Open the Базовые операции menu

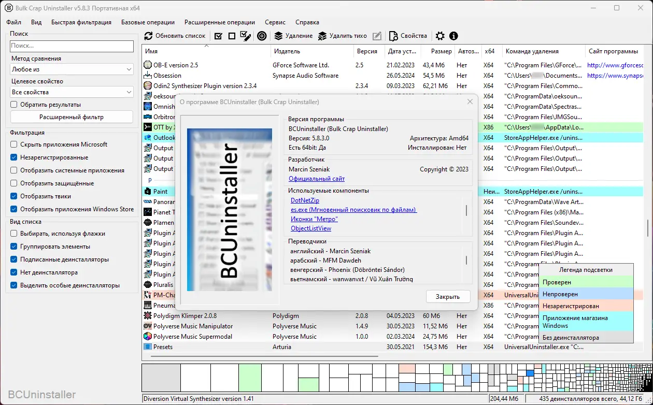coord(148,22)
